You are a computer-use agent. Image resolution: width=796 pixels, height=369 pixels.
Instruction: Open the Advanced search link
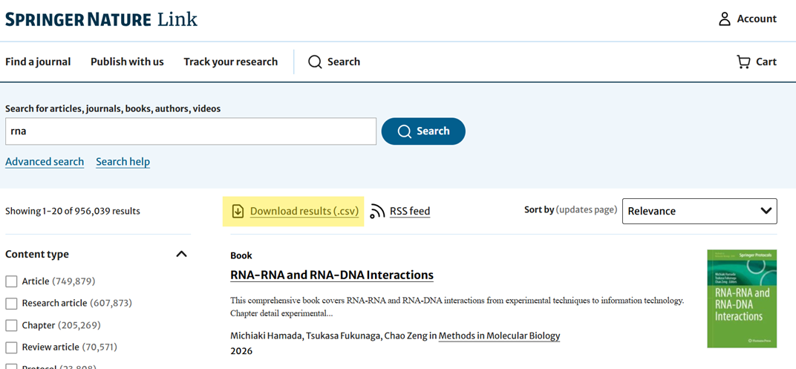pyautogui.click(x=45, y=162)
